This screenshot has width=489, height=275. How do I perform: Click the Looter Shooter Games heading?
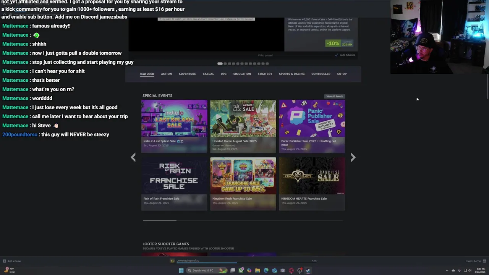tap(166, 244)
